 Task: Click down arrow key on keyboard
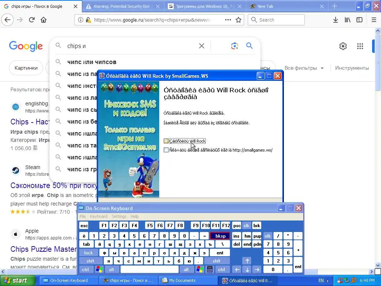click(247, 270)
